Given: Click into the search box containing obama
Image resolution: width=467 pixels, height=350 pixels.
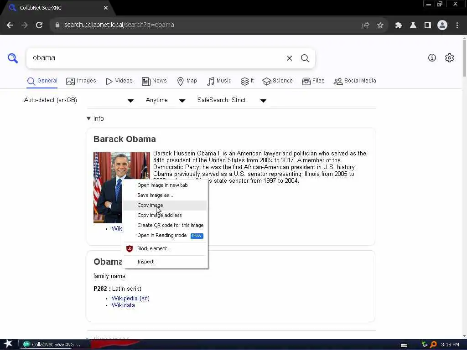Looking at the screenshot, I should 155,58.
